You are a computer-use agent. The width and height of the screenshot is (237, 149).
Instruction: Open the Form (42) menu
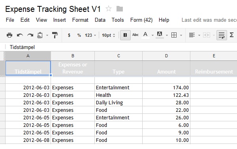[x=141, y=20]
